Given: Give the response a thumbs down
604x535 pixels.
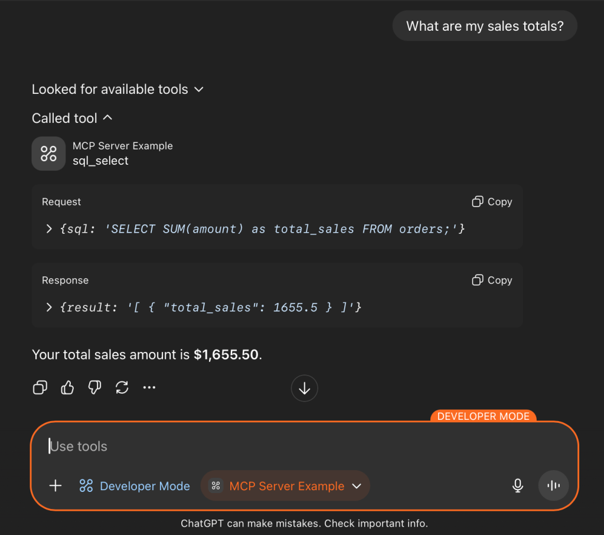Looking at the screenshot, I should [94, 387].
